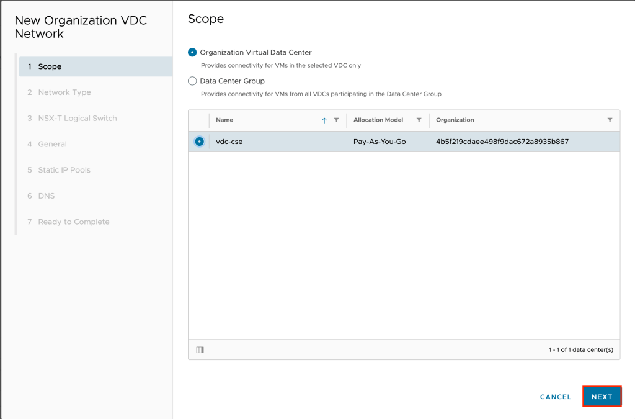Sort by the Name column header

tap(224, 120)
